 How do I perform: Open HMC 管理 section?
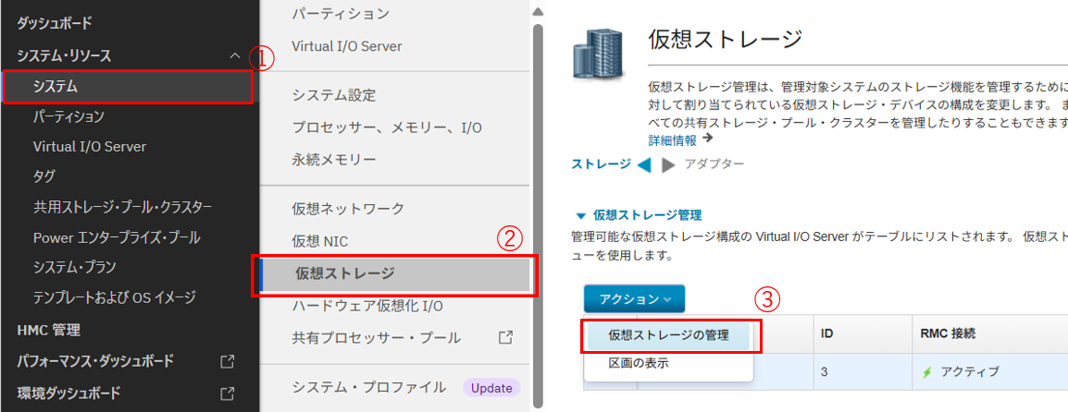coord(48,331)
